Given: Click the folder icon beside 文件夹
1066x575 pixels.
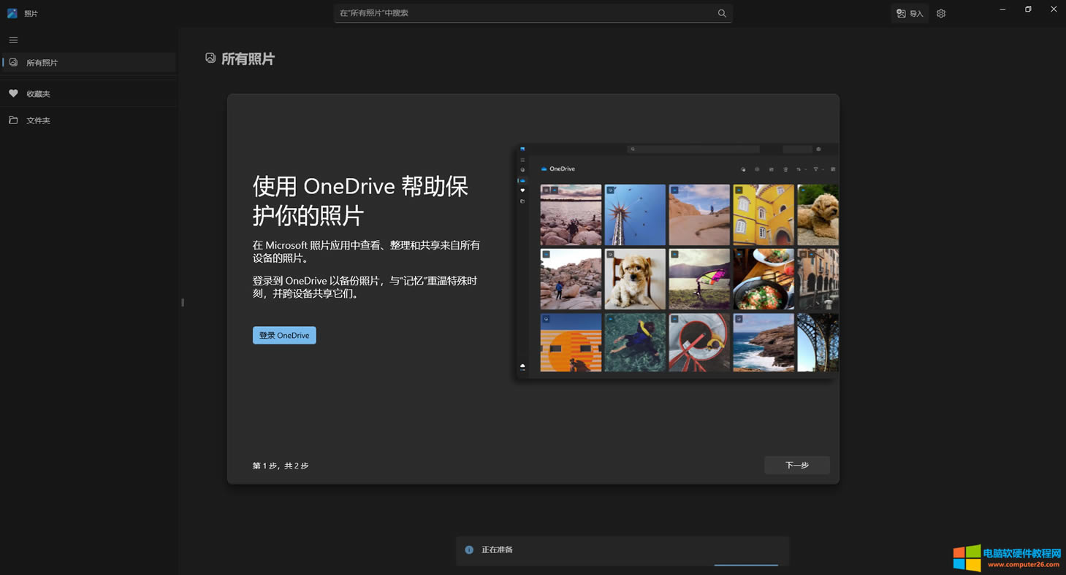Looking at the screenshot, I should tap(13, 120).
